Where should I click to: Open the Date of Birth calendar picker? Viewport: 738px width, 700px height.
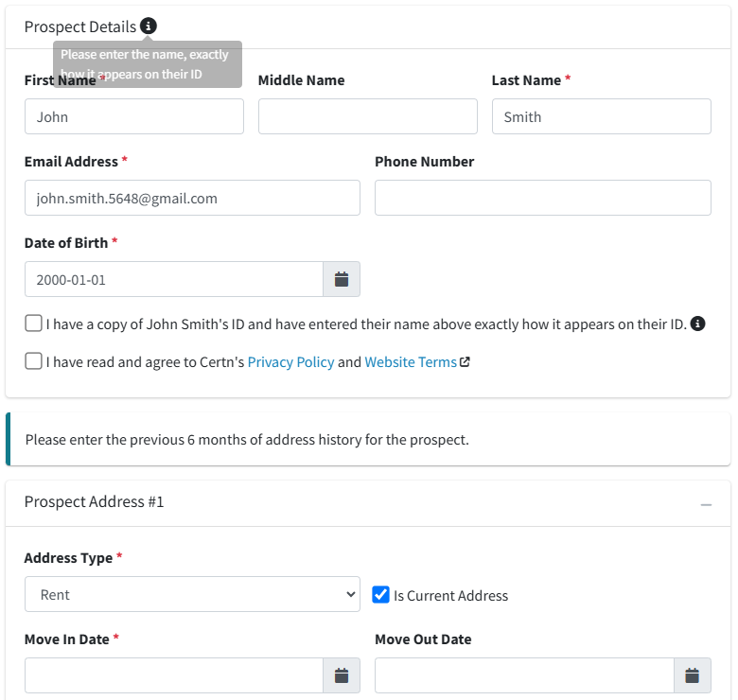342,279
